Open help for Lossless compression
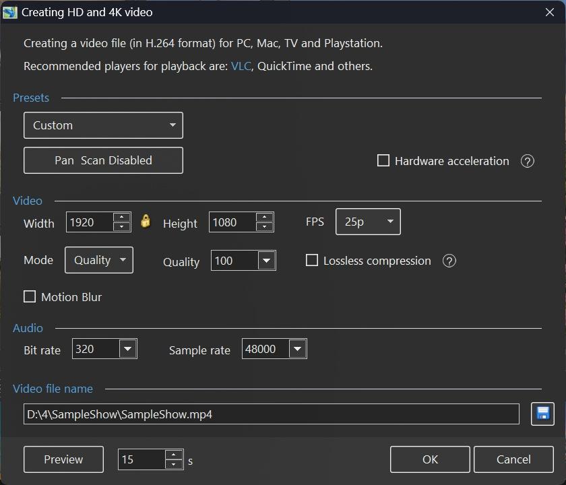This screenshot has height=485, width=566. coord(449,261)
